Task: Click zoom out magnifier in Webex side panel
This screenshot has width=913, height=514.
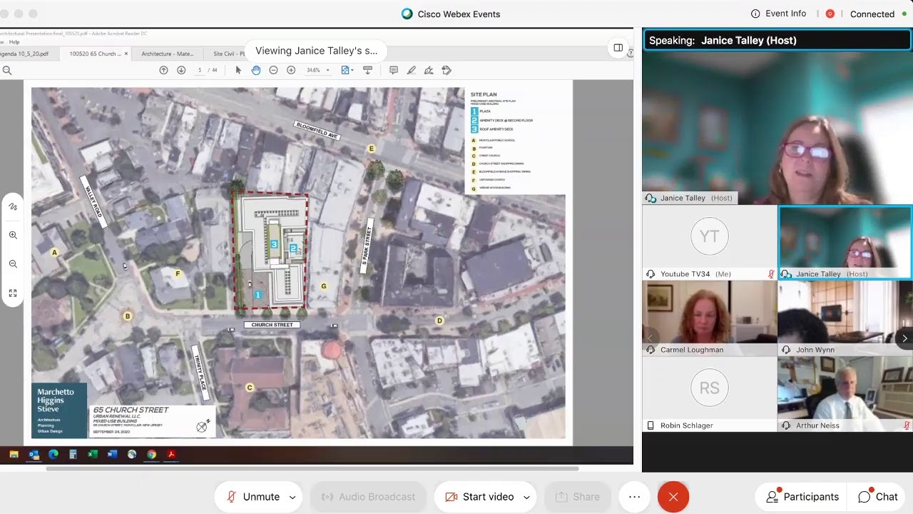Action: pos(13,264)
